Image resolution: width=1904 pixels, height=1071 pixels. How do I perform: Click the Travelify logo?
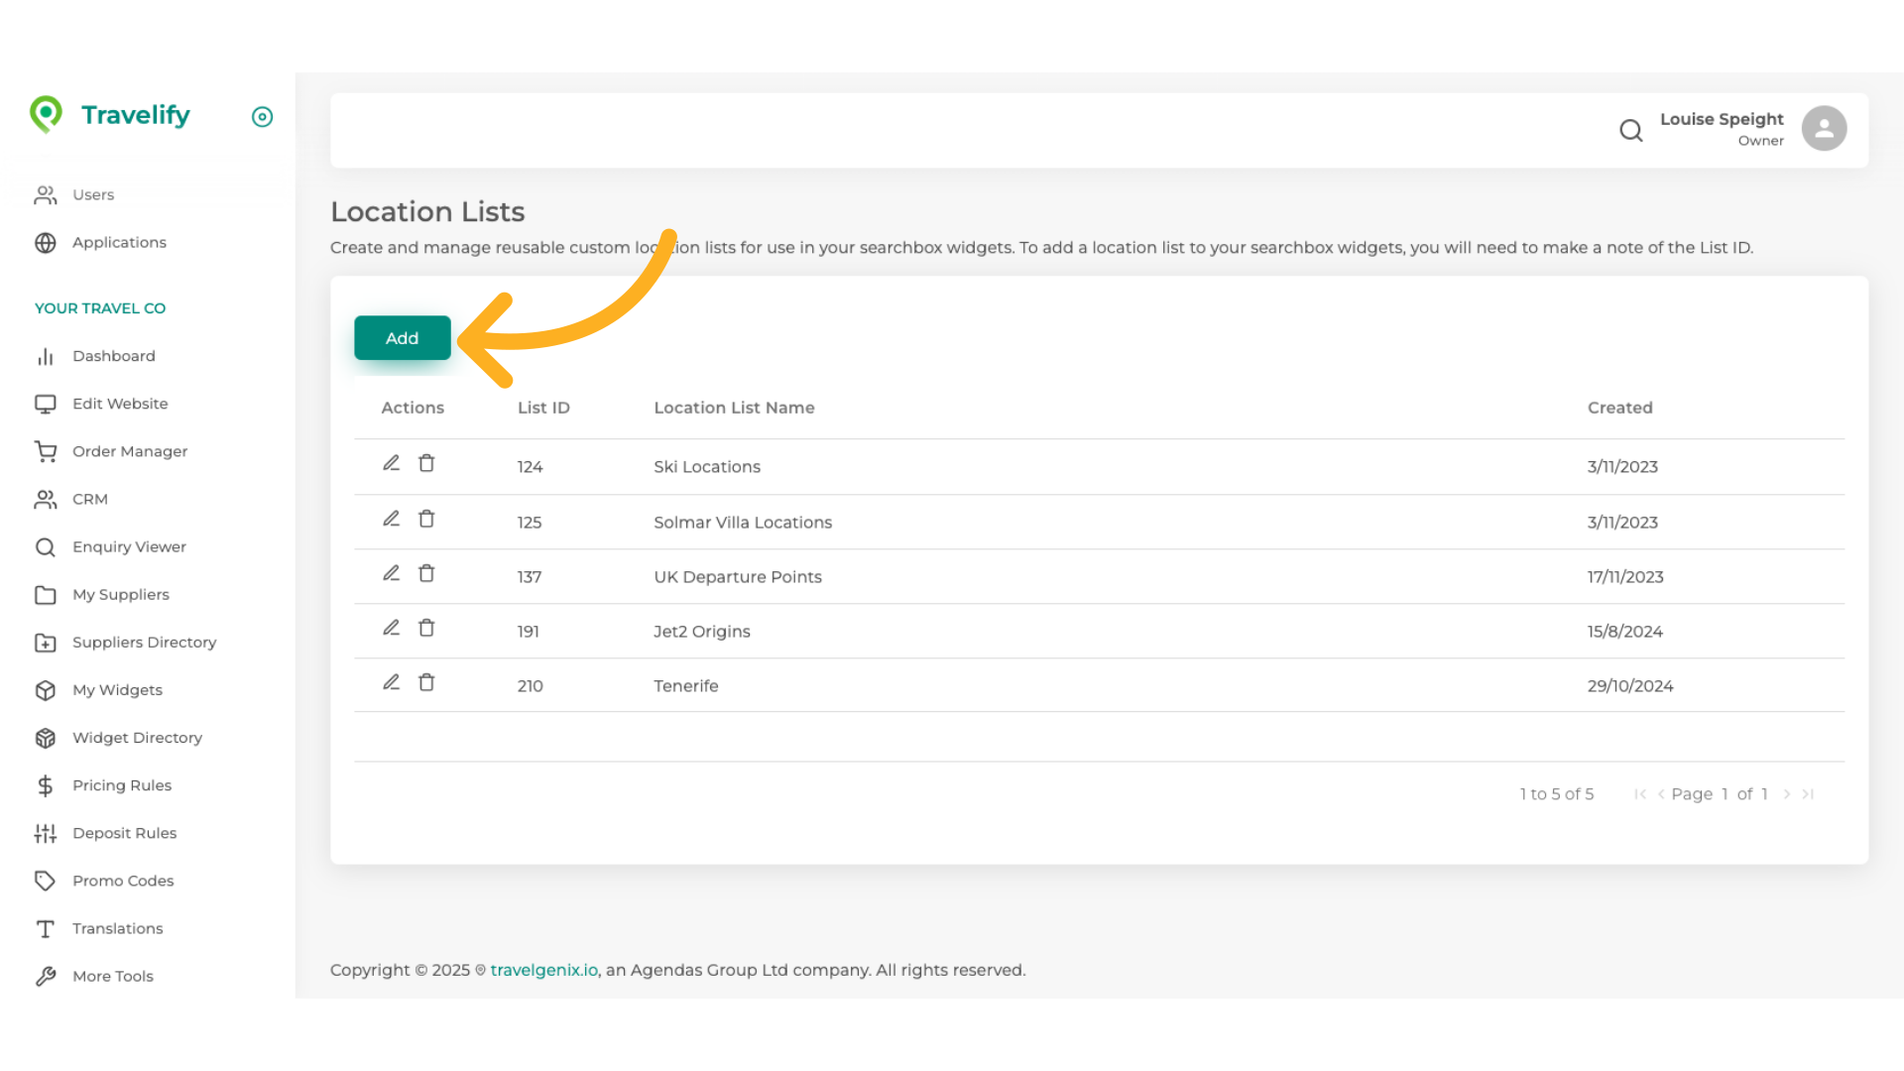tap(110, 115)
